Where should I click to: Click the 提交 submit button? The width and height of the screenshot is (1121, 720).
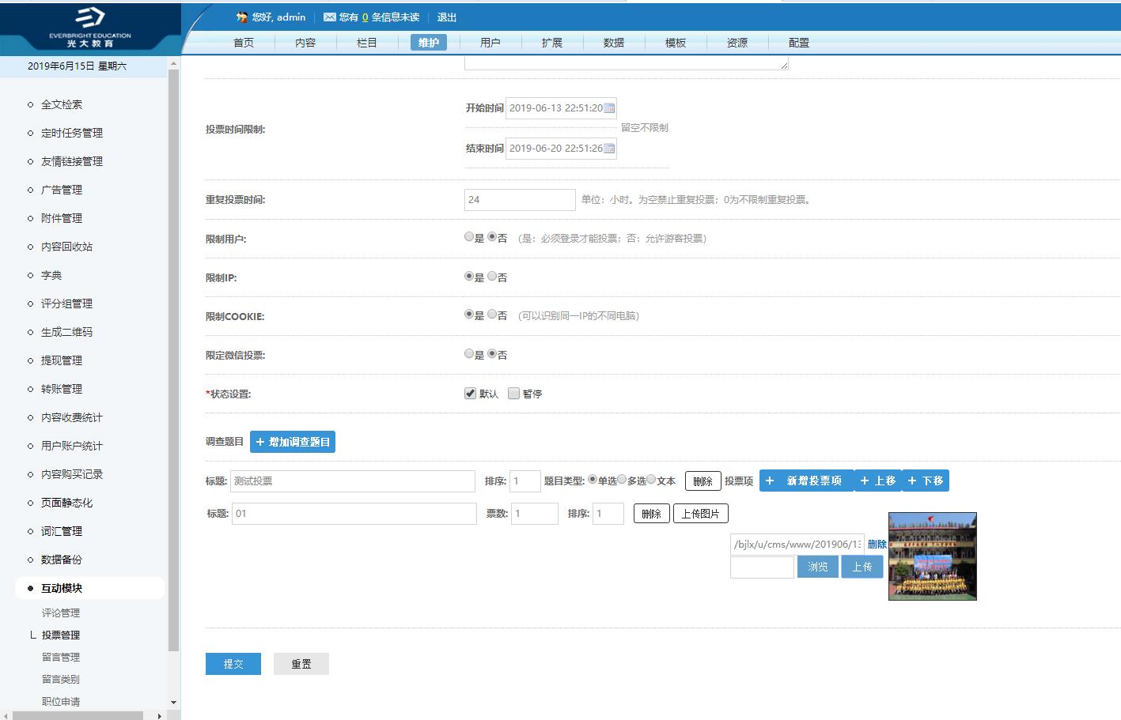click(233, 664)
